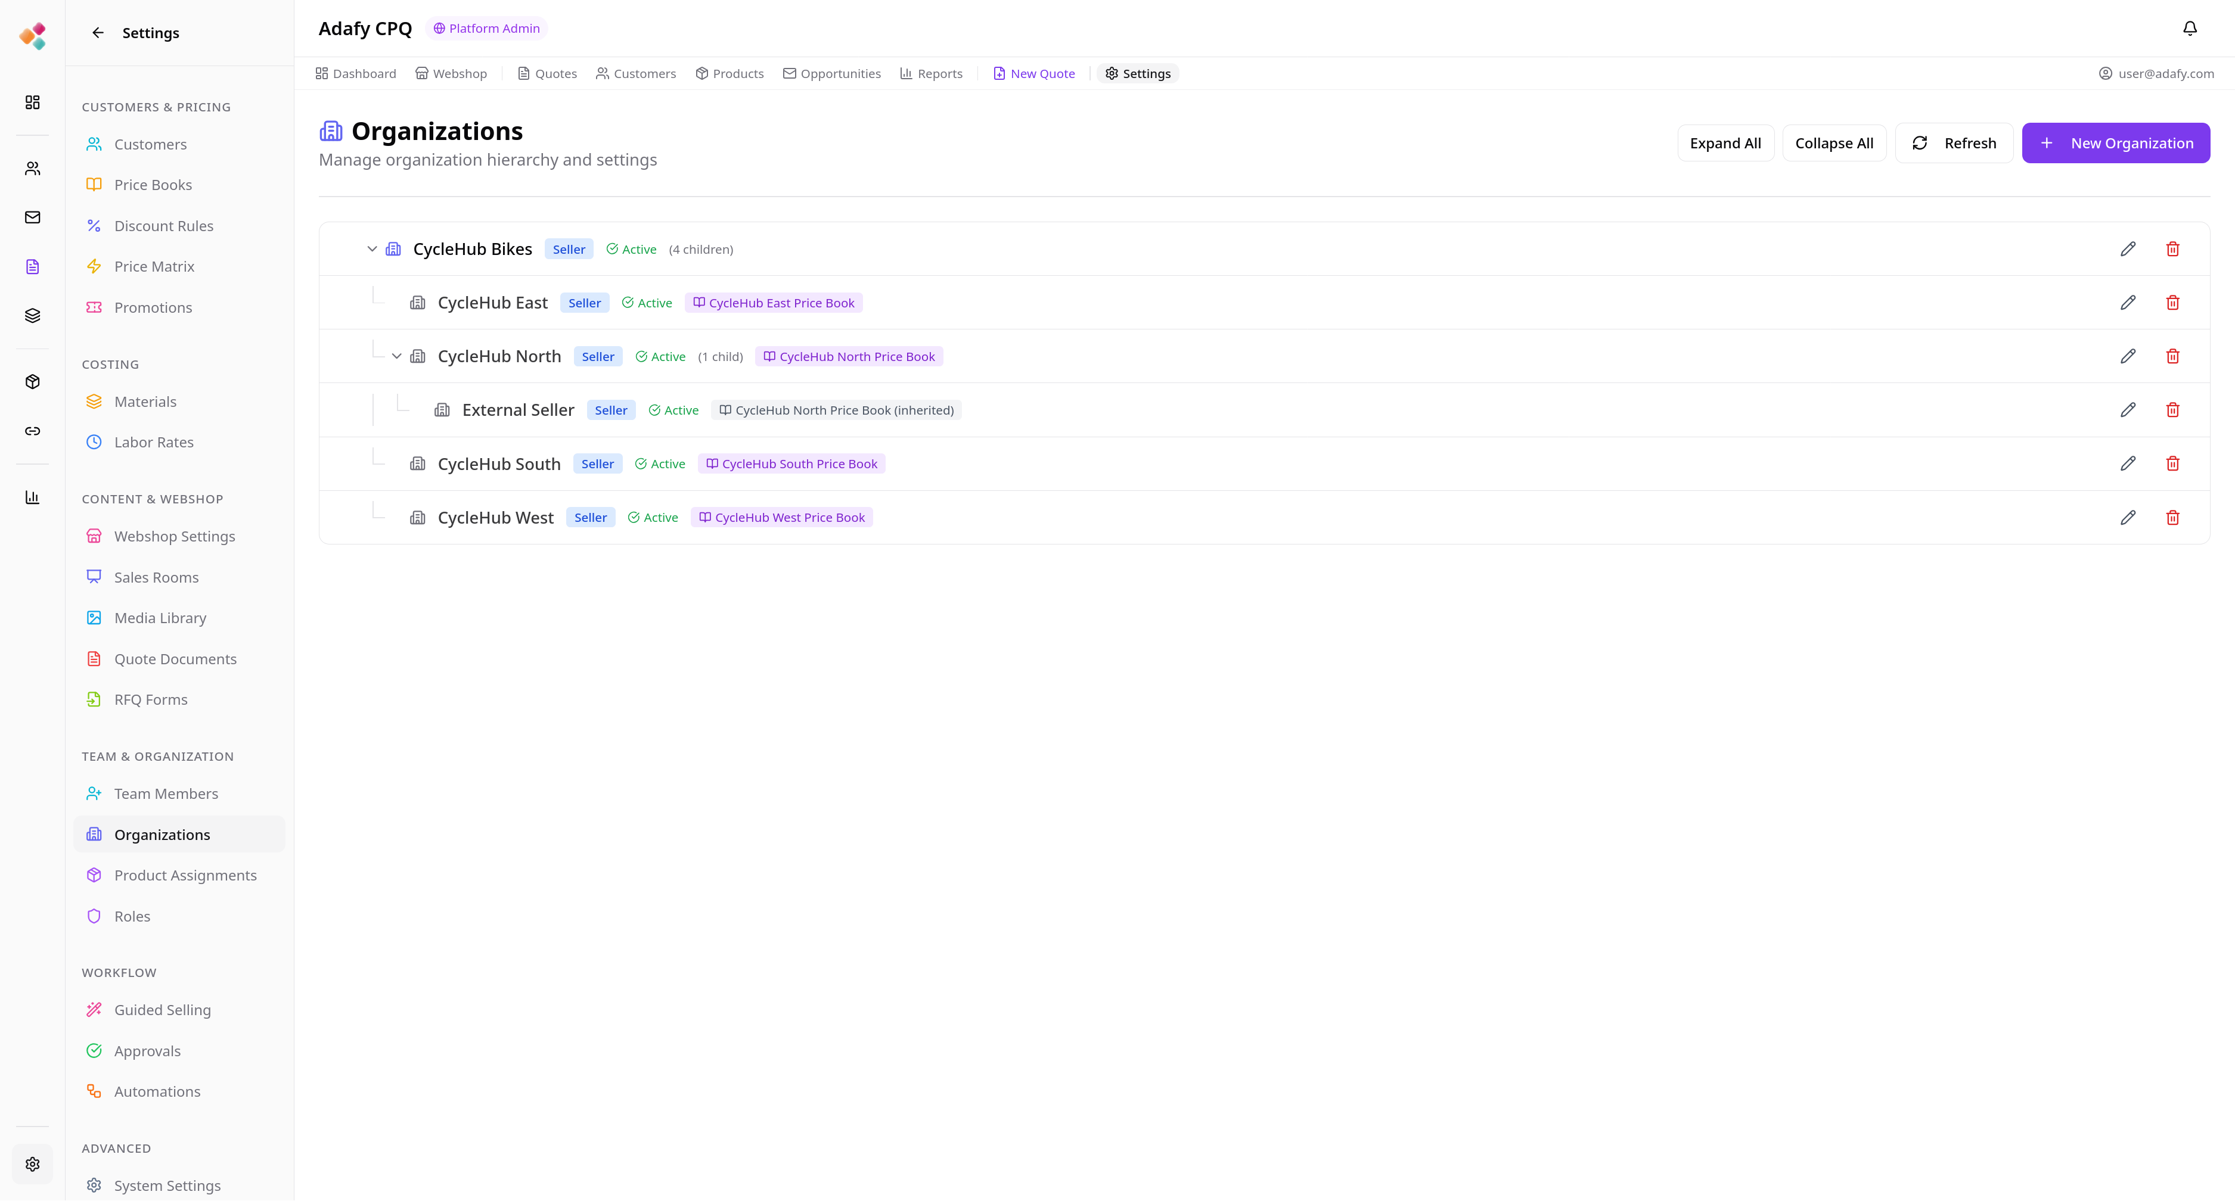Delete External Seller using trash icon
This screenshot has width=2235, height=1201.
pos(2172,410)
